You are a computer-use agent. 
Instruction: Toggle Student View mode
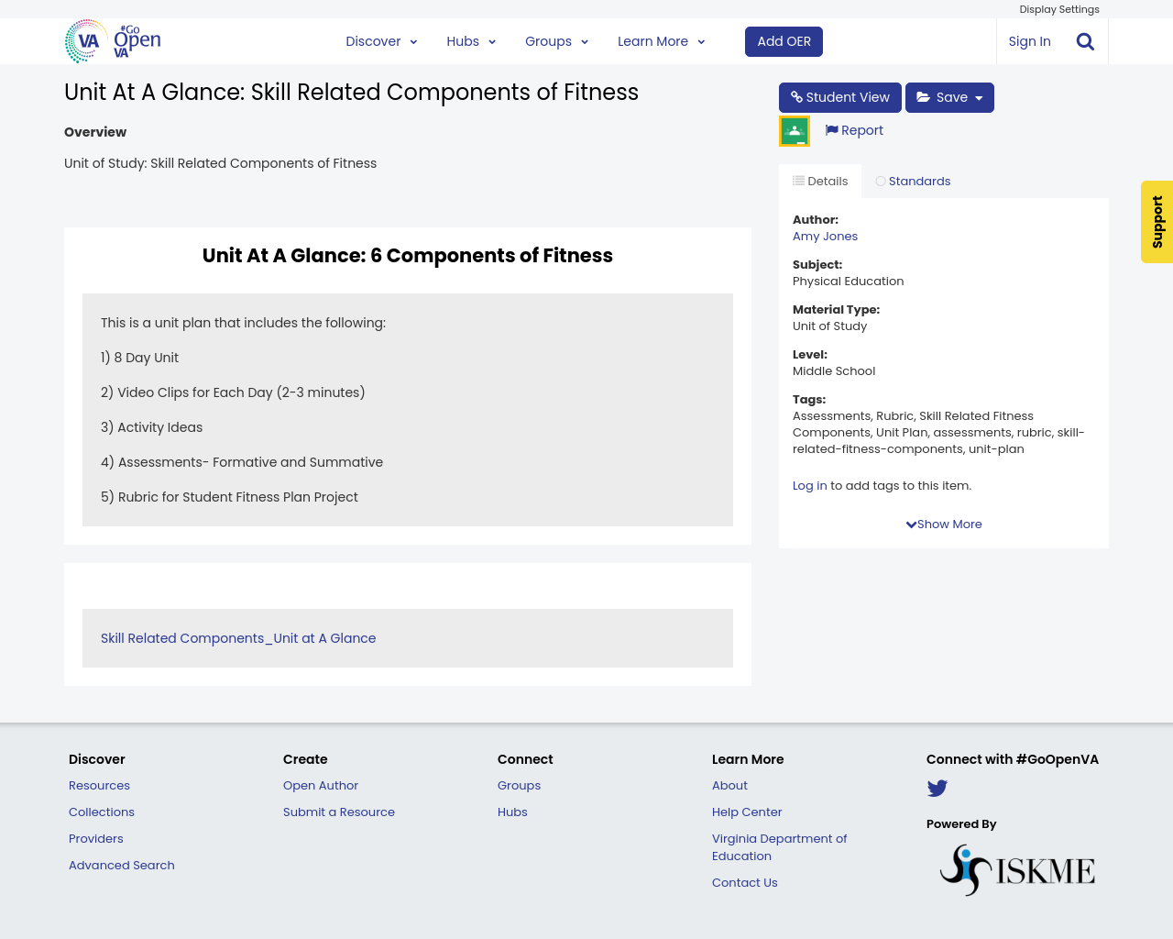pyautogui.click(x=839, y=96)
